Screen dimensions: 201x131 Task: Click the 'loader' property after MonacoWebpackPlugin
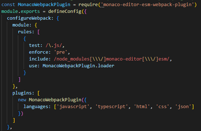point(106,66)
